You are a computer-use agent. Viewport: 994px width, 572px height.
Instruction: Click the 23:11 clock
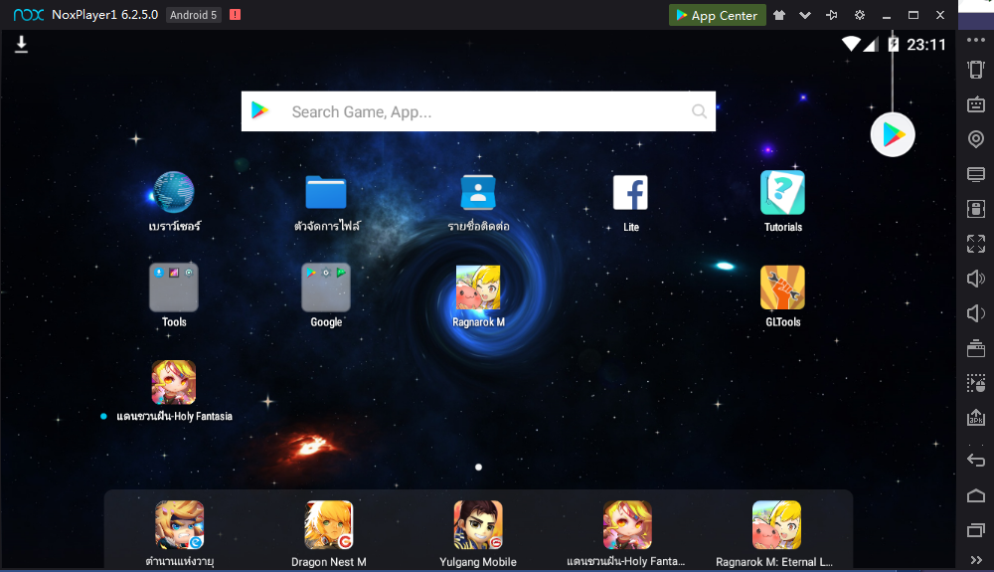click(x=926, y=45)
